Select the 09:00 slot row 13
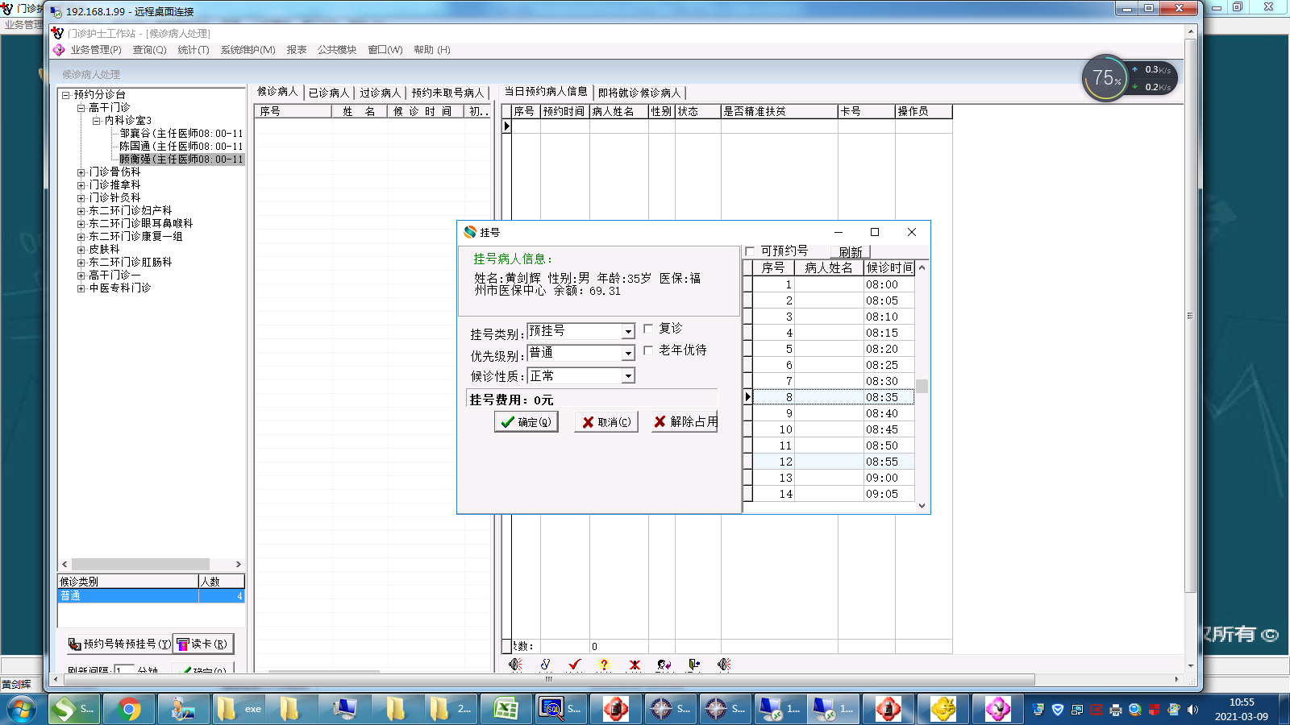Screen dimensions: 1290x725 pyautogui.click(x=830, y=478)
